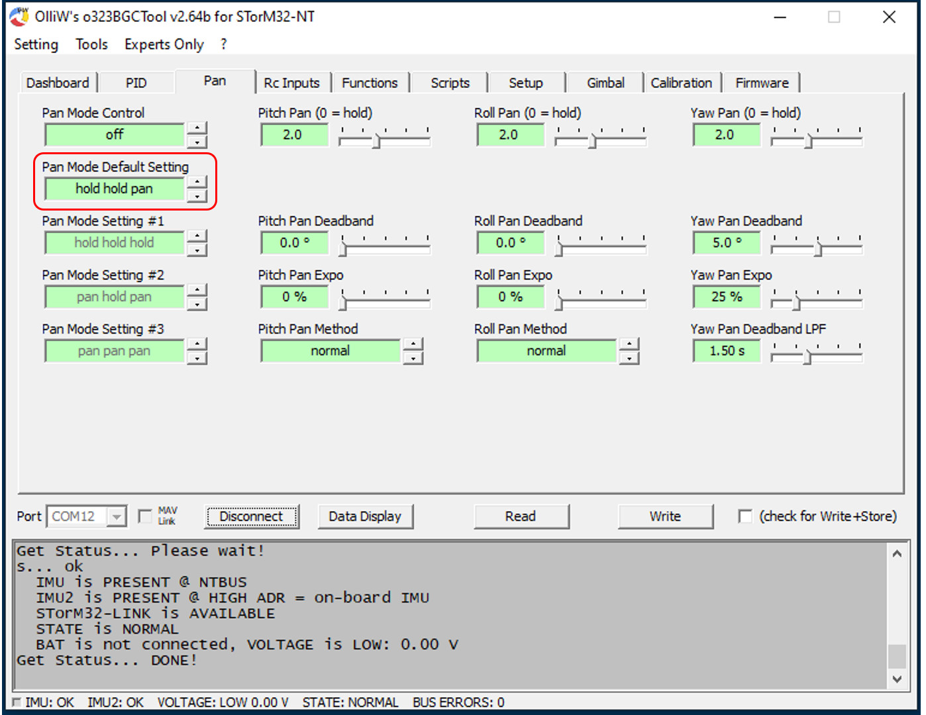Viewport: 926px width, 715px height.
Task: Toggle the small checkbox beside IMU: OK
Action: [17, 702]
